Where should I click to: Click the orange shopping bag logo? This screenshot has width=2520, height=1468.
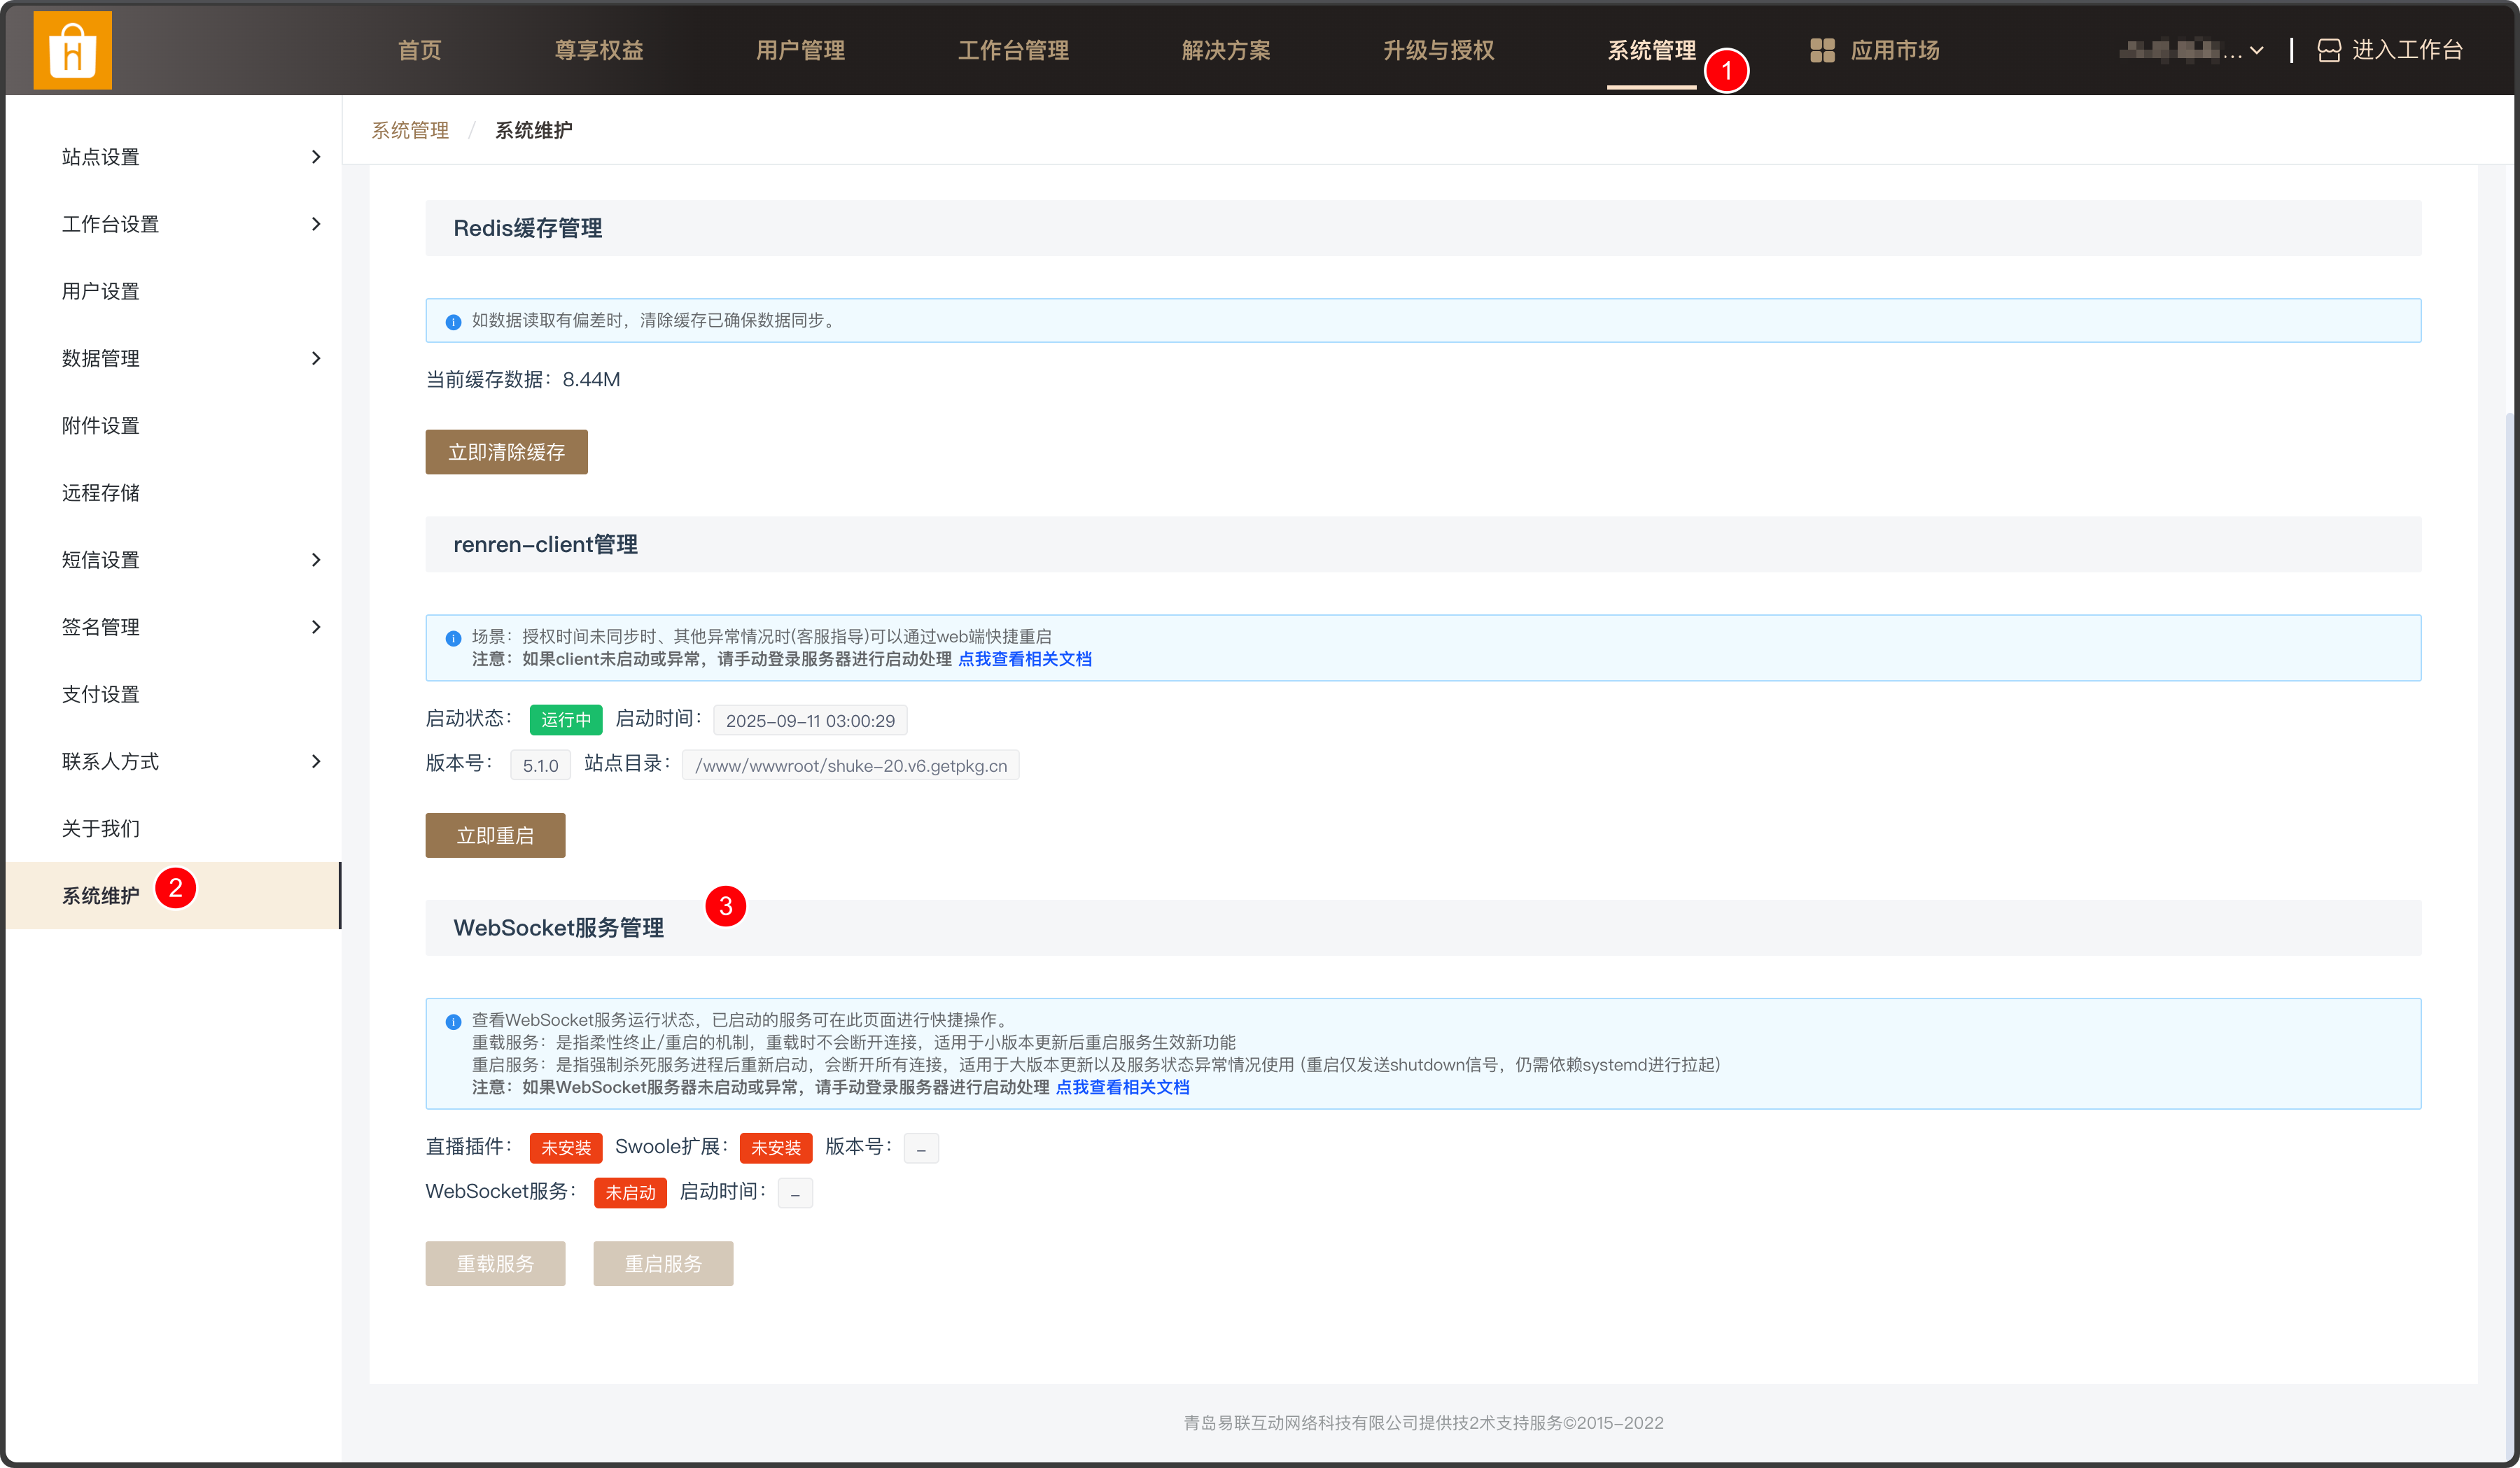click(x=73, y=50)
